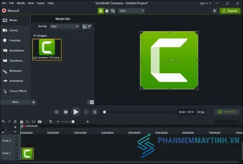Open the View menu

tap(31, 3)
